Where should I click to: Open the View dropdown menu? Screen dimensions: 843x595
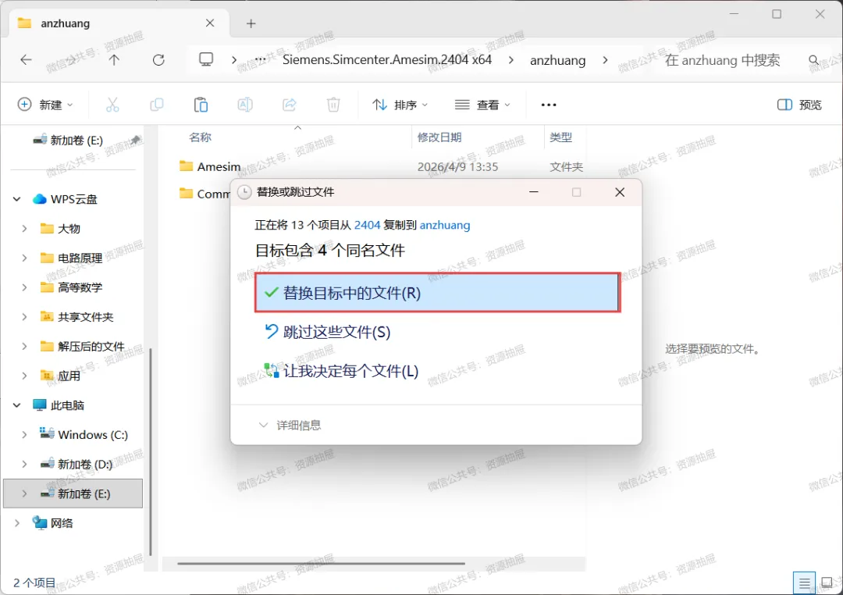click(482, 105)
